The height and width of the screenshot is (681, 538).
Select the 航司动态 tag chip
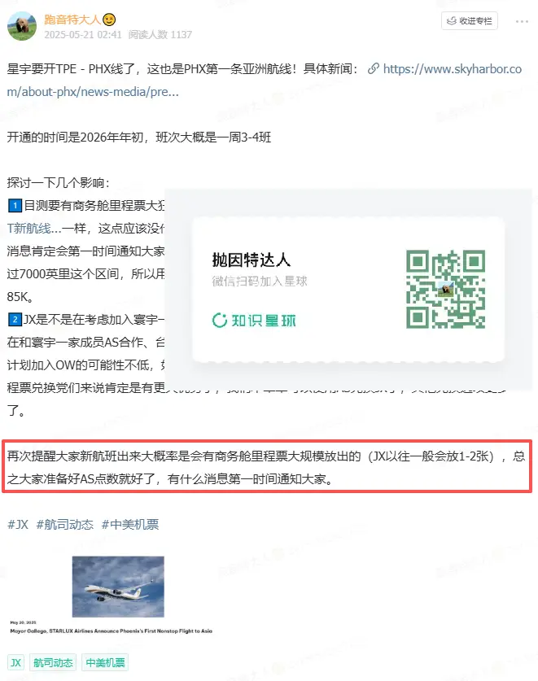(x=53, y=663)
